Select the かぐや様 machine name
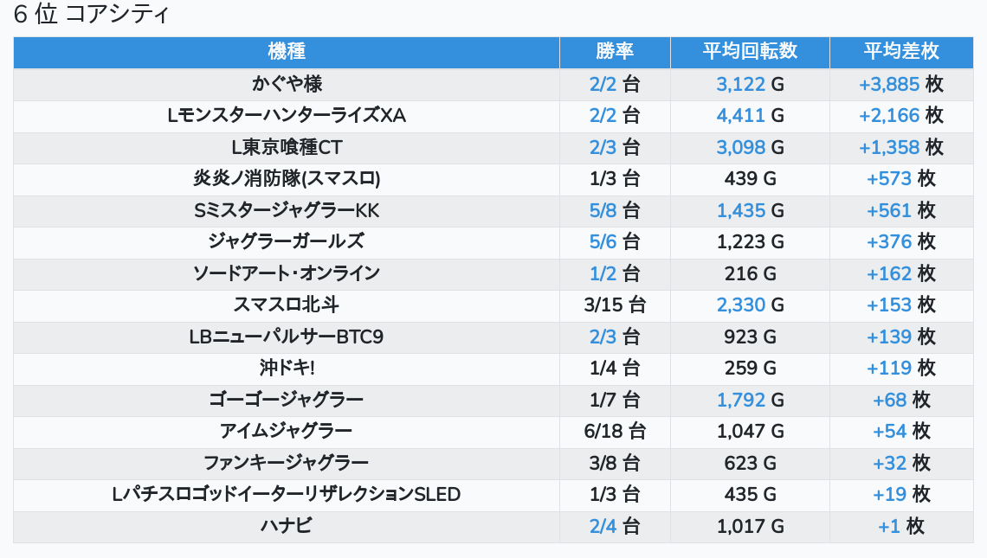Viewport: 987px width, 558px height. (287, 84)
